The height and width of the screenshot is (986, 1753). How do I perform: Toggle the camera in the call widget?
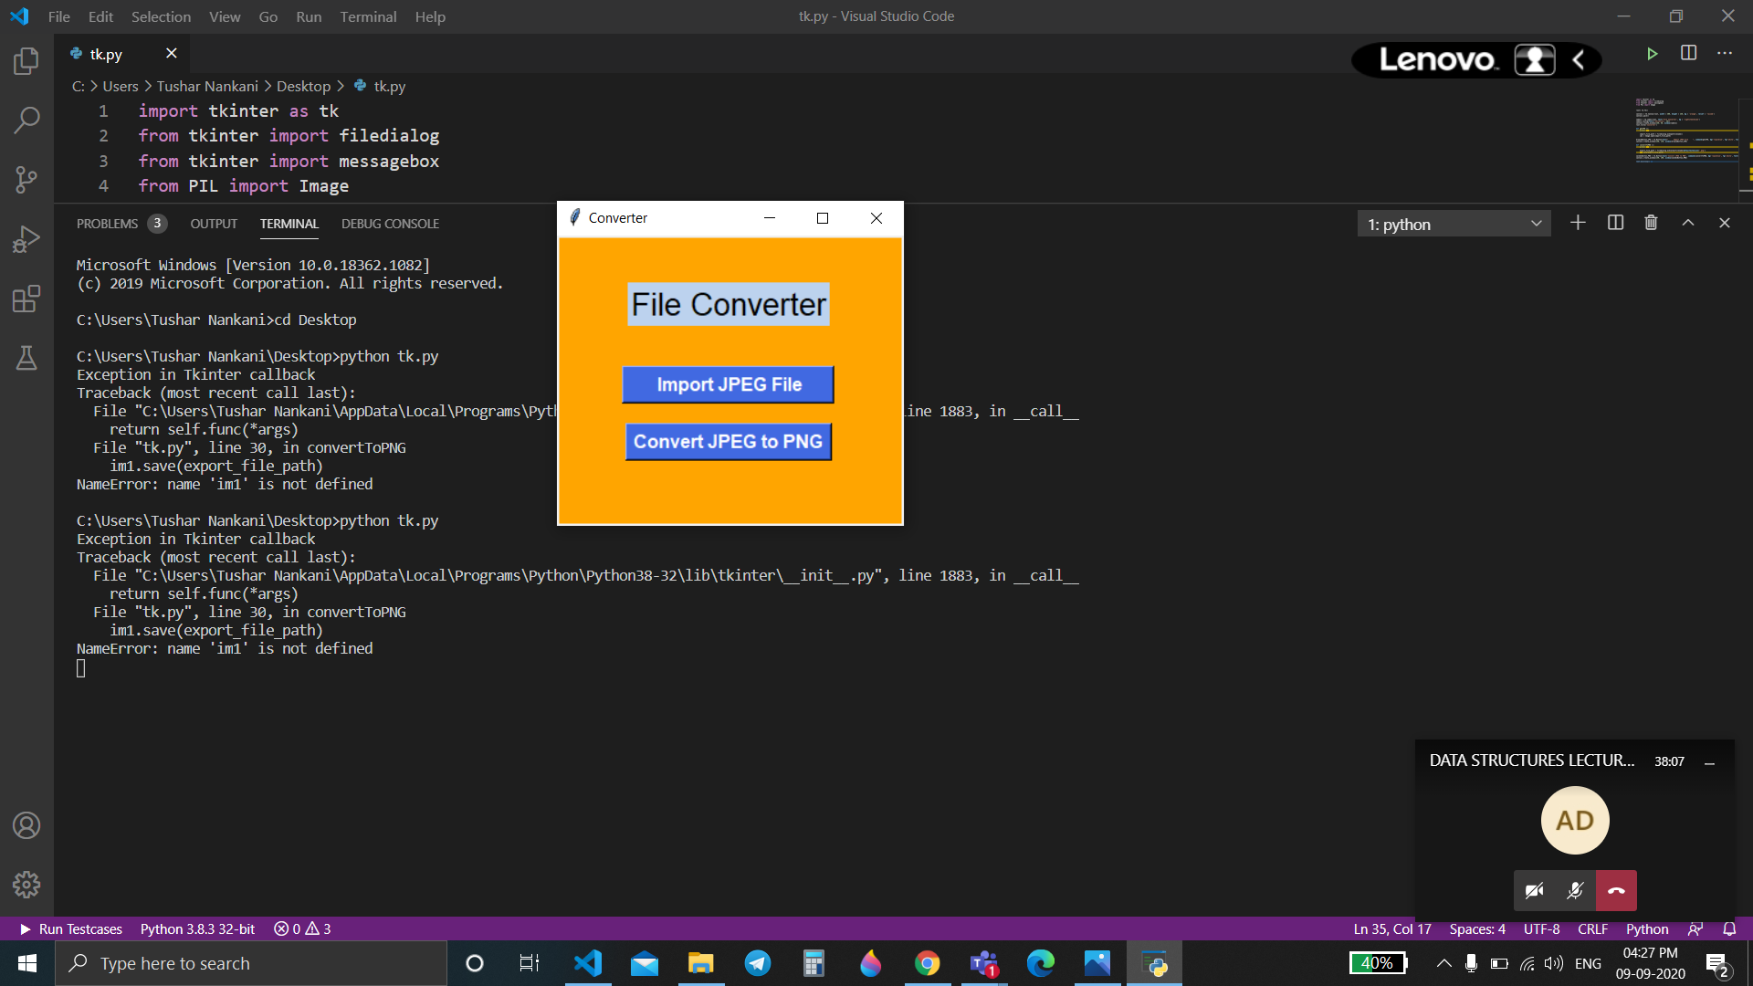(x=1535, y=890)
